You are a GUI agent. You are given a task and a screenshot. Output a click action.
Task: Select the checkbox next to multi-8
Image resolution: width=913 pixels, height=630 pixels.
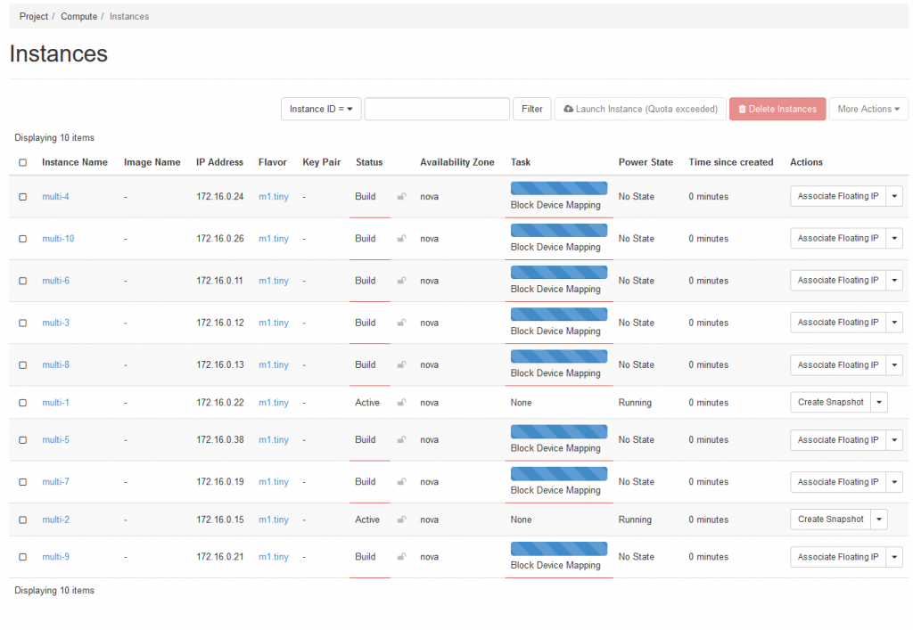[22, 364]
